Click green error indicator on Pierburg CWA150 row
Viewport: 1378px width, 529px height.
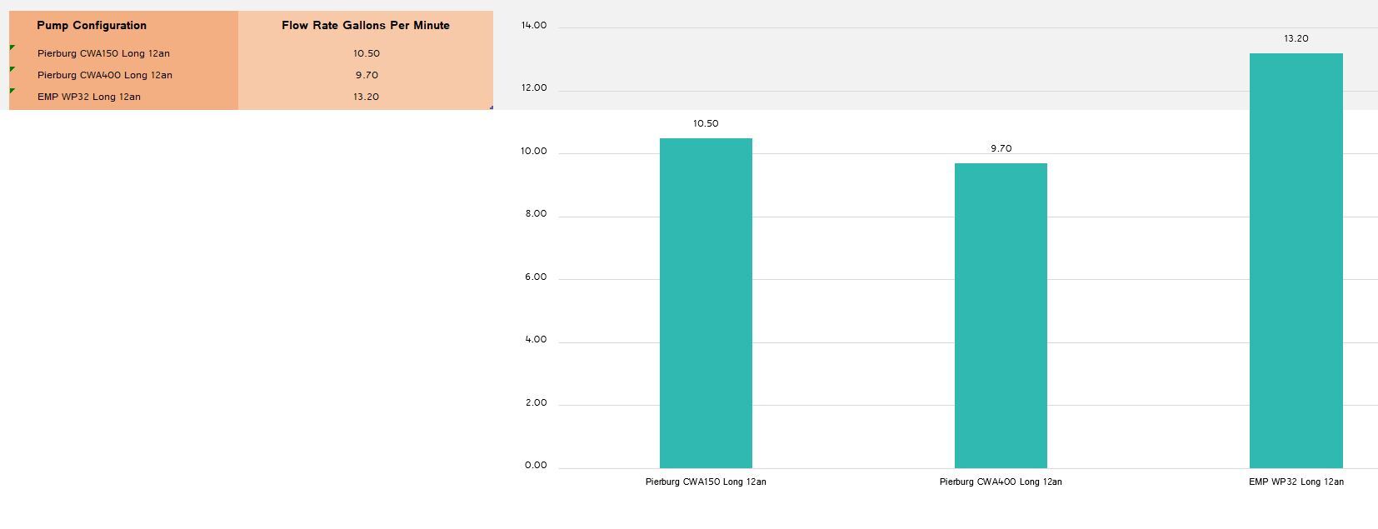click(x=12, y=47)
